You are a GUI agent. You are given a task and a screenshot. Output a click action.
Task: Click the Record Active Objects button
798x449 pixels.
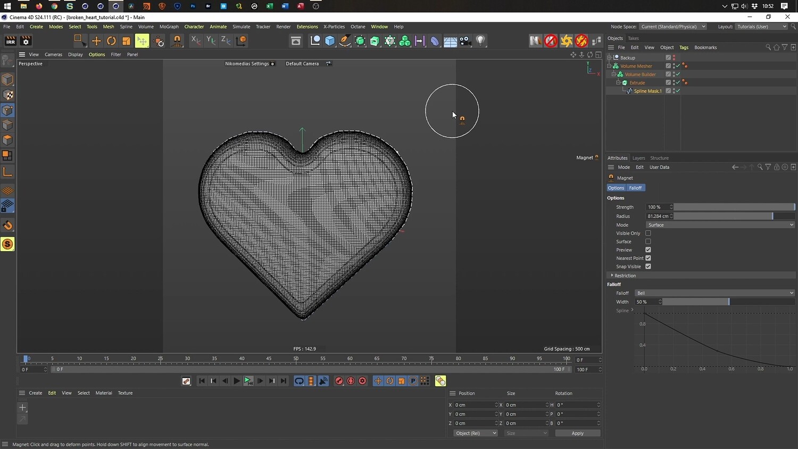(x=339, y=381)
